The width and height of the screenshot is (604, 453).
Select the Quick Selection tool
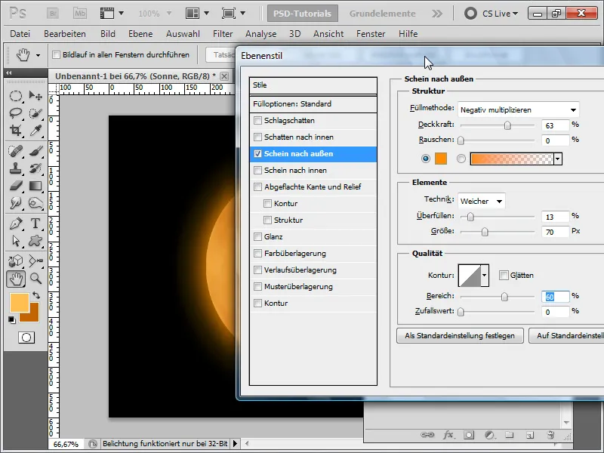(x=35, y=113)
